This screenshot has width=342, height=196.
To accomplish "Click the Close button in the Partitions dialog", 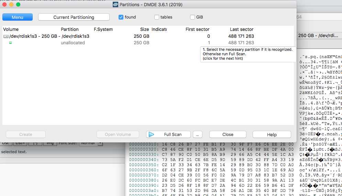I will click(x=228, y=135).
